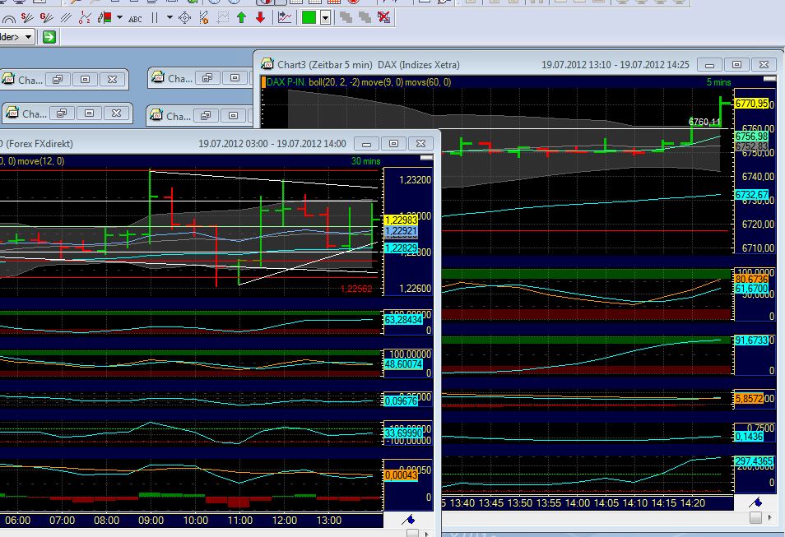Click the 09:00 time label in Forex chart
Viewport: 785px width, 537px height.
151,521
